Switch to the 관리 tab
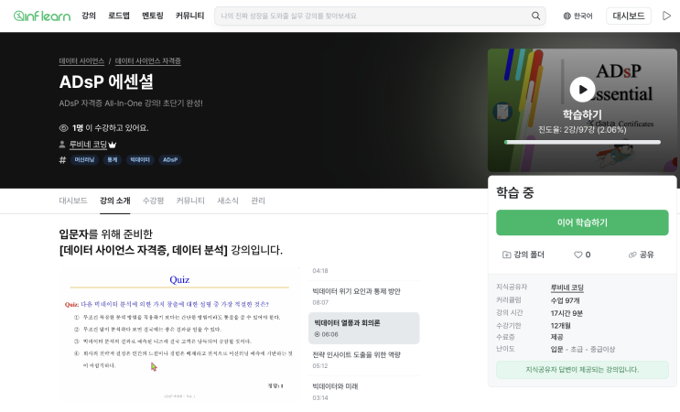 coord(258,201)
